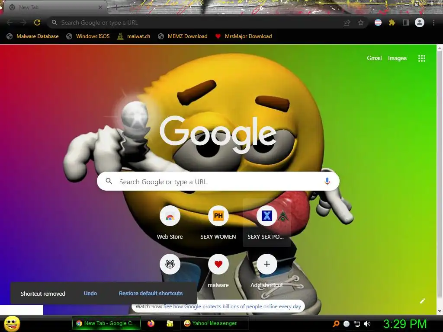Viewport: 443px width, 332px height.
Task: Open the profile avatar menu
Action: 420,22
